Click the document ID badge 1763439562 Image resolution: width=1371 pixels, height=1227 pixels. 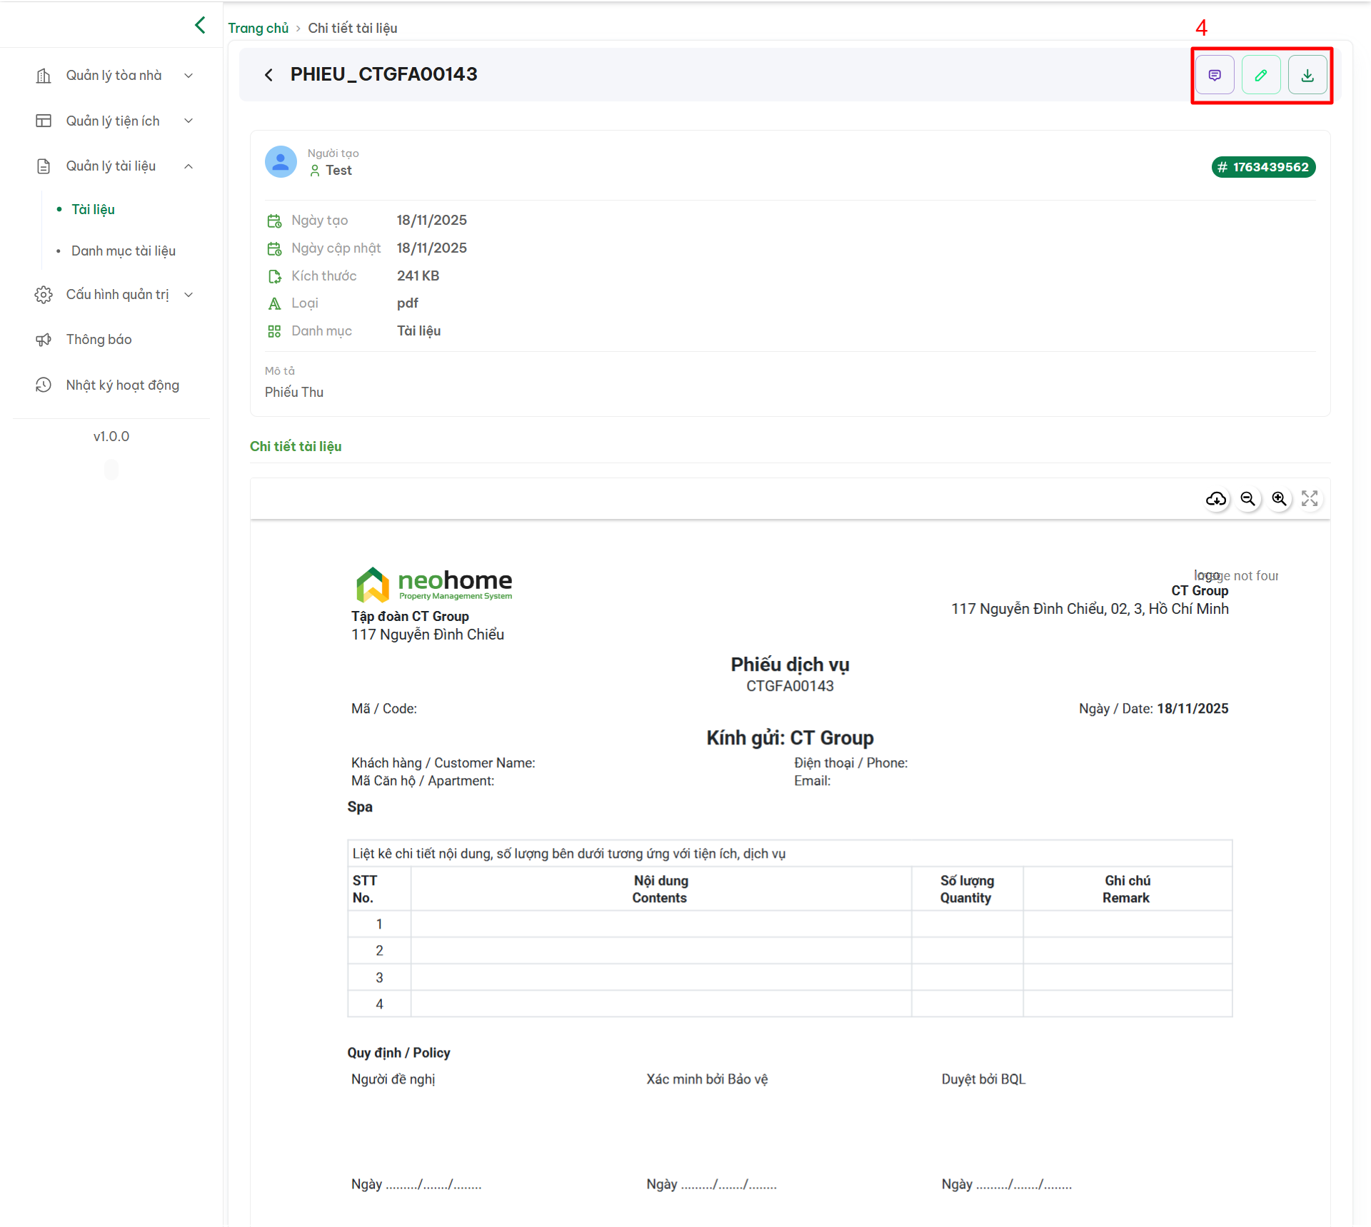tap(1262, 167)
